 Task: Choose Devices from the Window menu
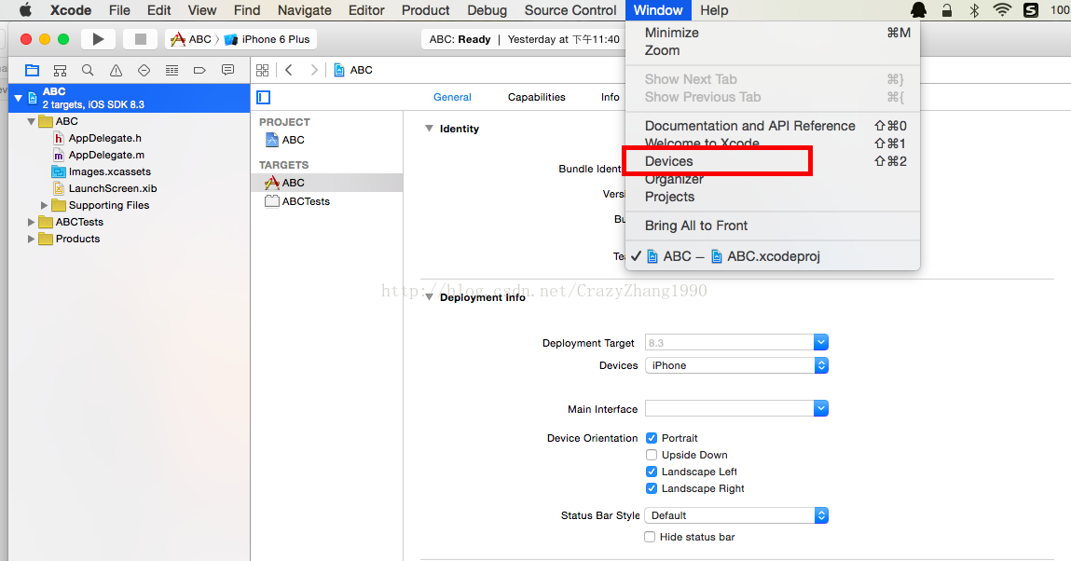669,161
